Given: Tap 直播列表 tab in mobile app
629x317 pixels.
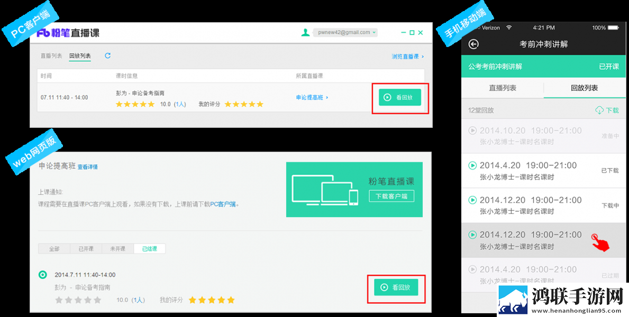Looking at the screenshot, I should pos(503,88).
